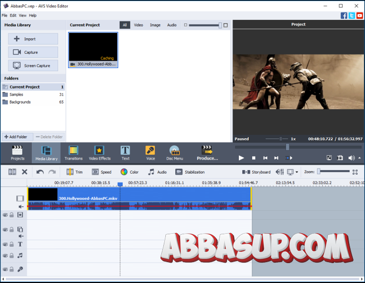
Task: Open the Audio settings tool
Action: (x=157, y=172)
